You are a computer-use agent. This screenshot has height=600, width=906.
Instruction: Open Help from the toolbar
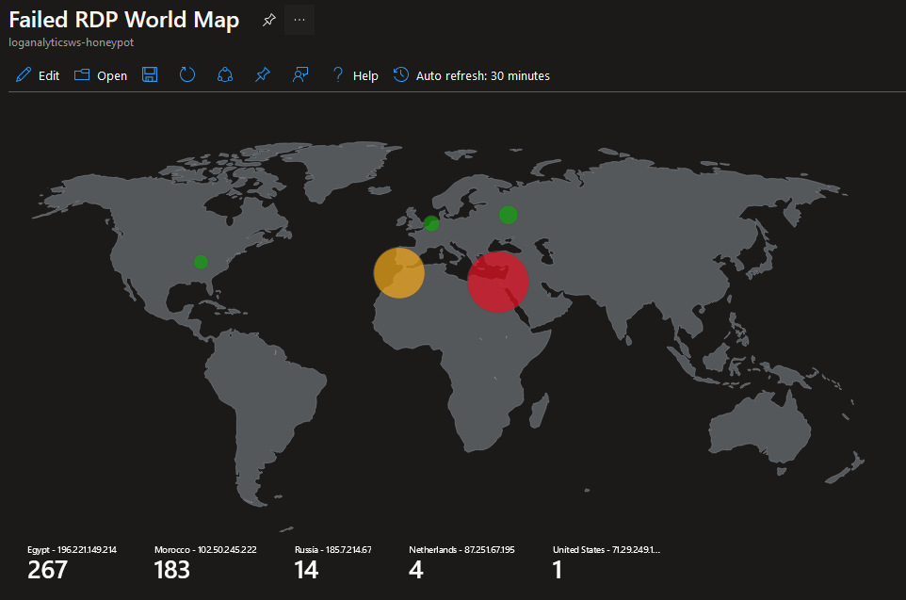(355, 75)
